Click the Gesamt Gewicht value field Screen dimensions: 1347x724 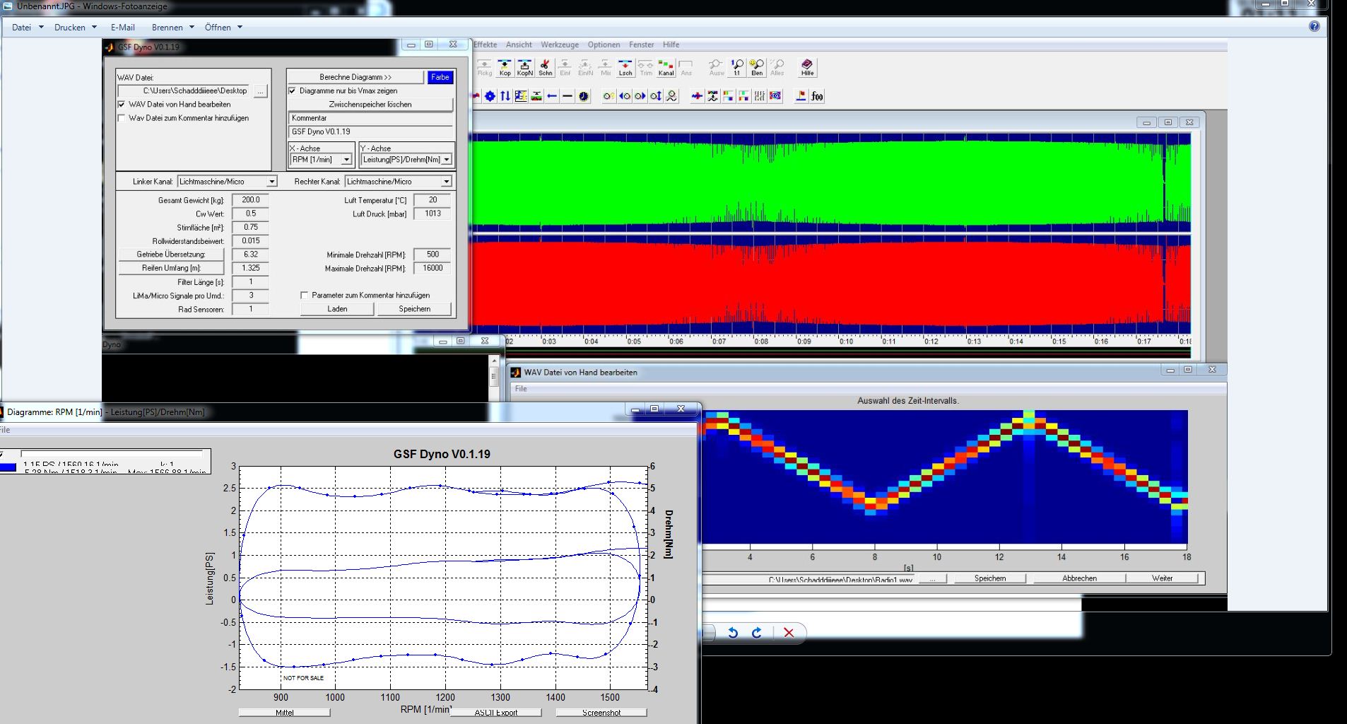click(250, 200)
